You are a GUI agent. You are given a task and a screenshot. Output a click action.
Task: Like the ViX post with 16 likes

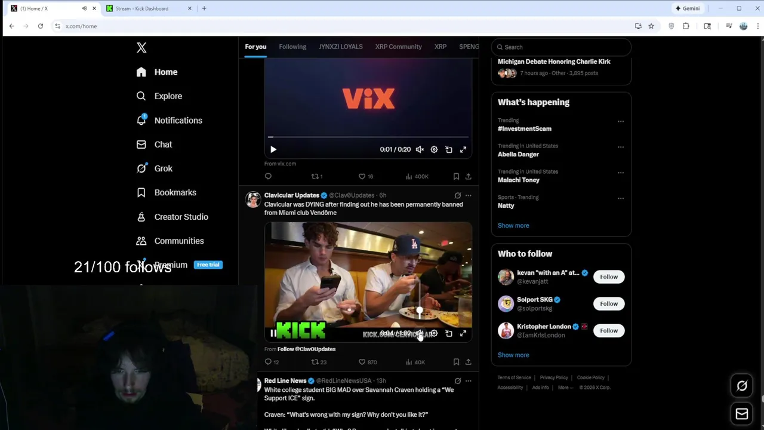[x=365, y=176]
